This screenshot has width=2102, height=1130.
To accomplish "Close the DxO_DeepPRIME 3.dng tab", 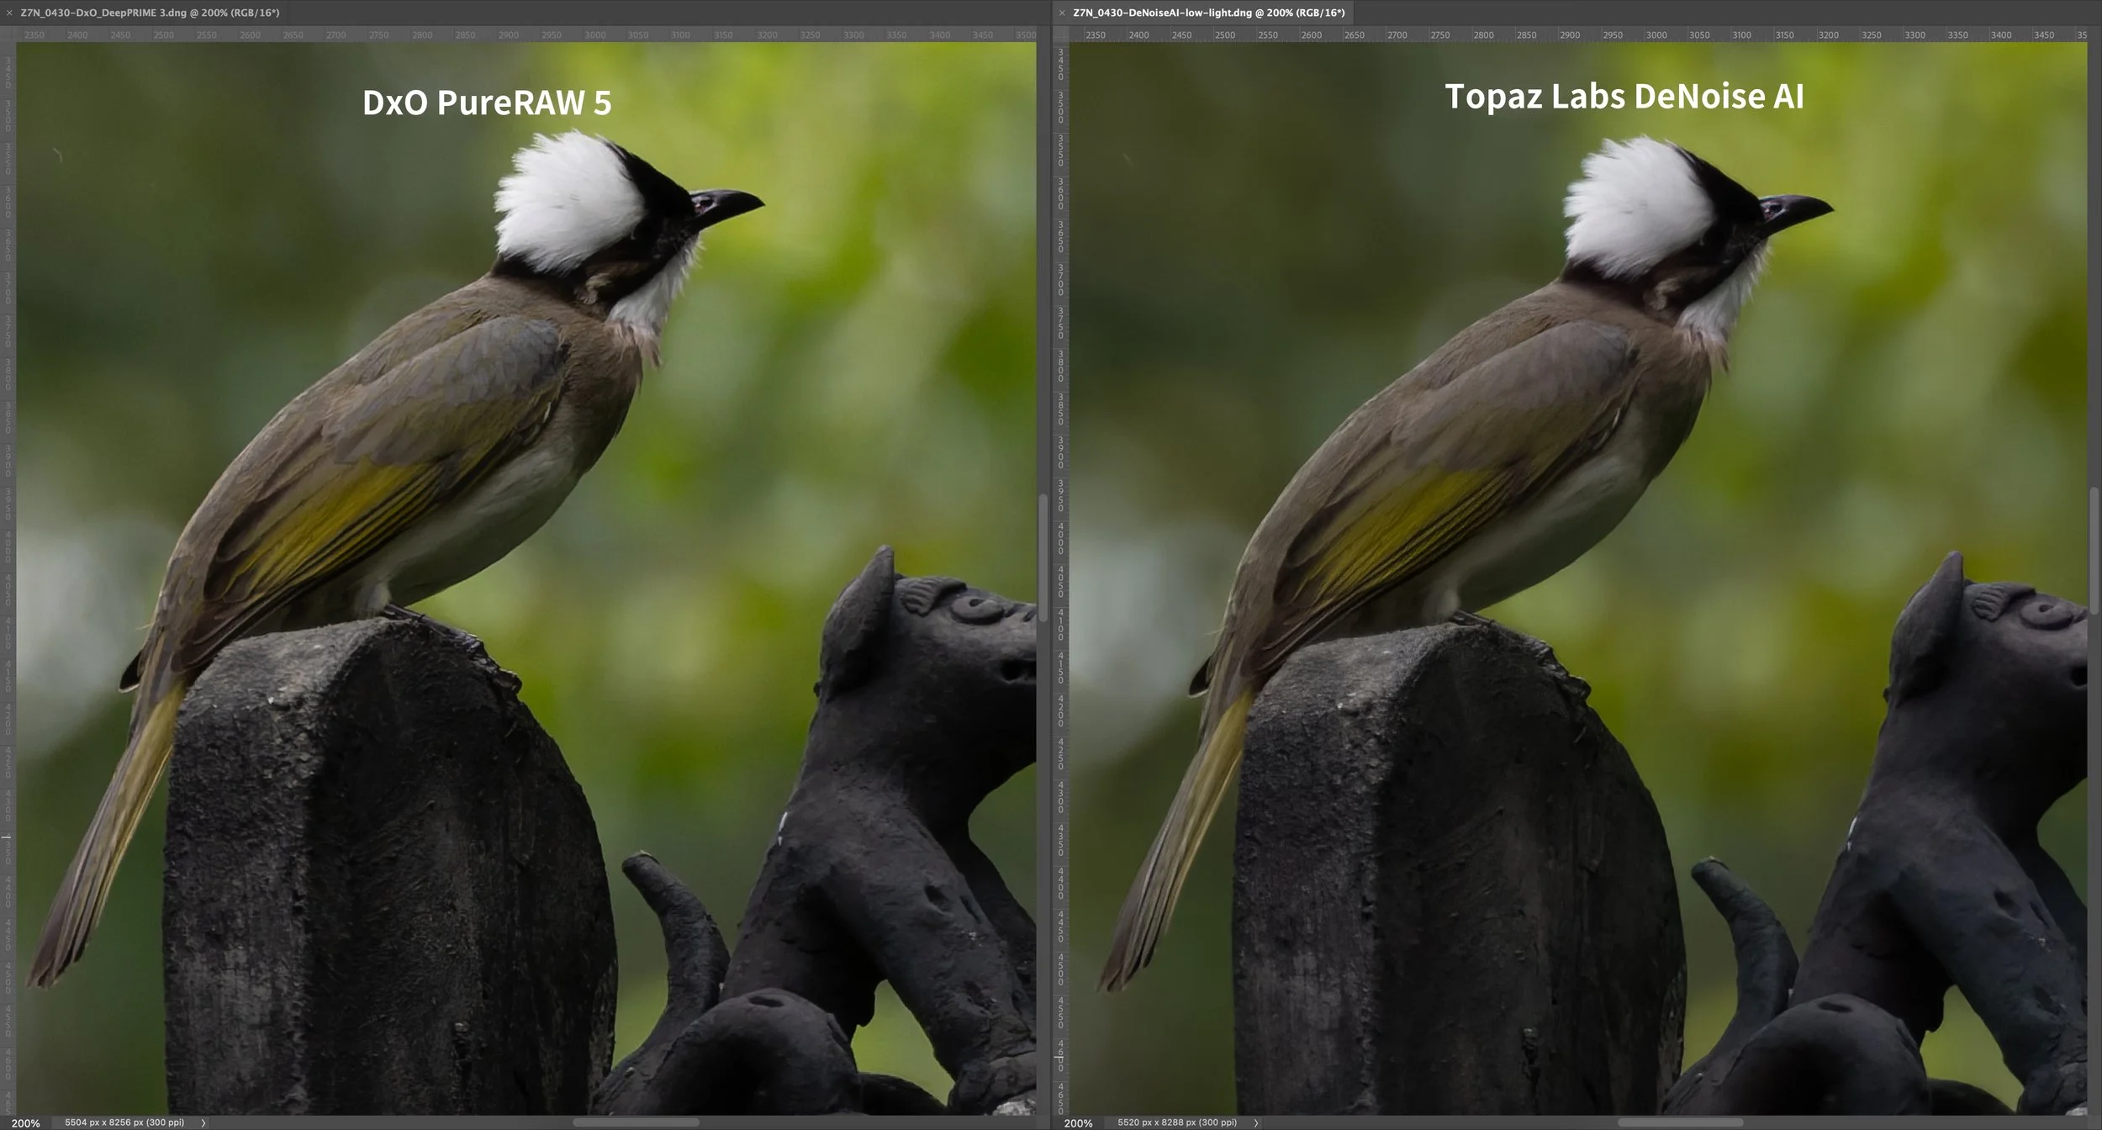I will click(9, 13).
